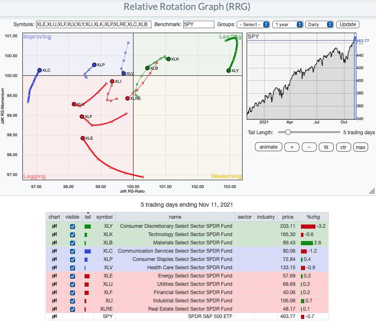This screenshot has height=321, width=376.
Task: Open chart icon for XLY row
Action: point(54,226)
